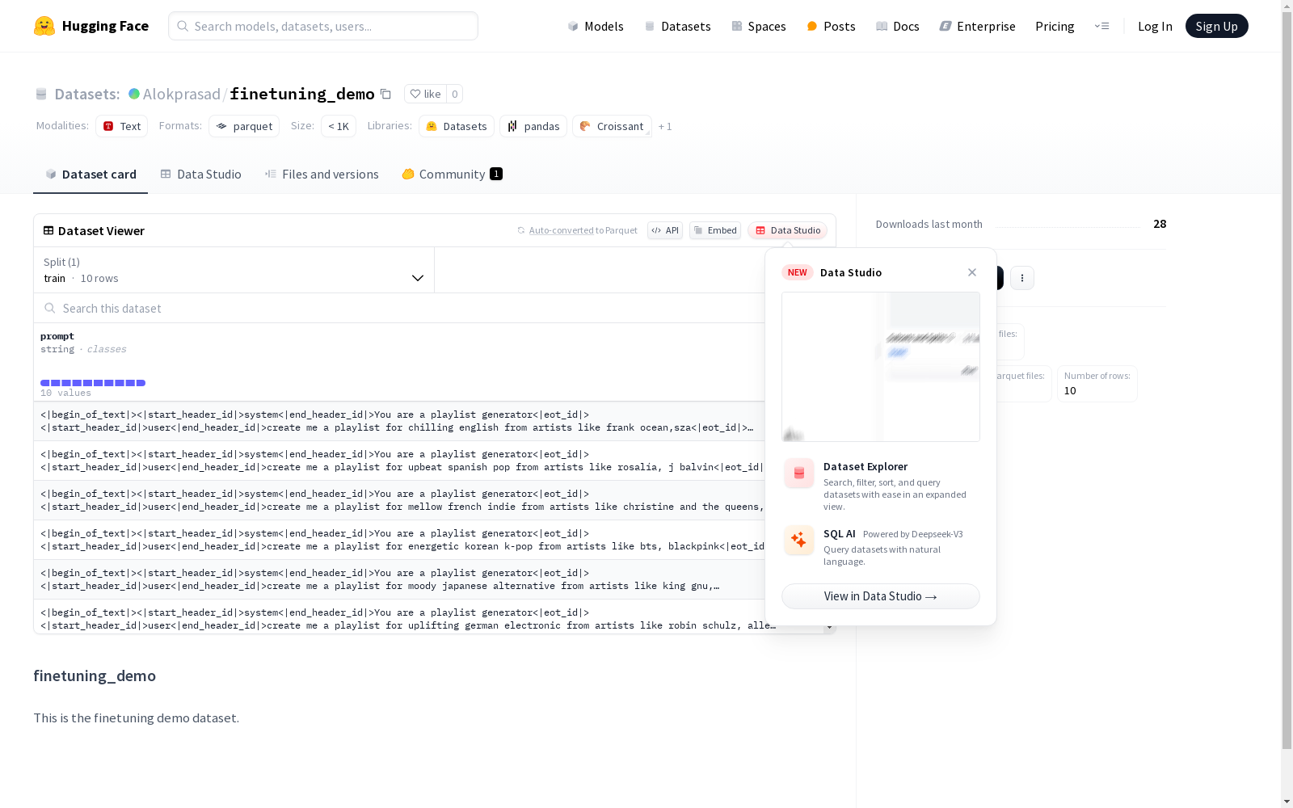Select the row about moody japanese alternative

pos(399,579)
